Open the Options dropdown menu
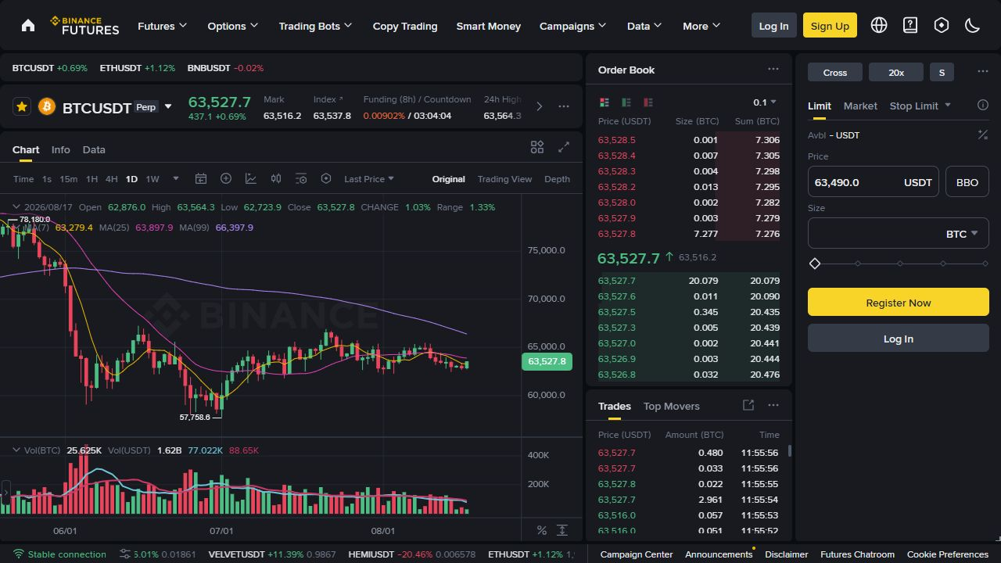Screen dimensions: 1001x563 [233, 26]
